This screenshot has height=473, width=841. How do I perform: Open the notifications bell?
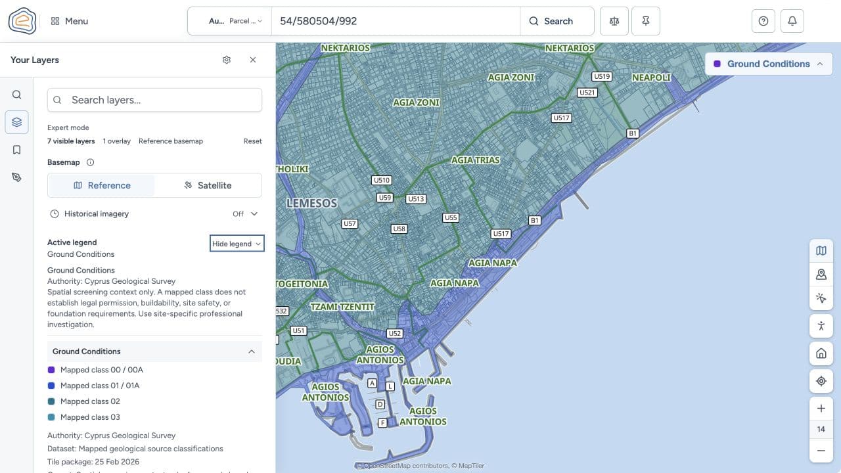[x=792, y=21]
